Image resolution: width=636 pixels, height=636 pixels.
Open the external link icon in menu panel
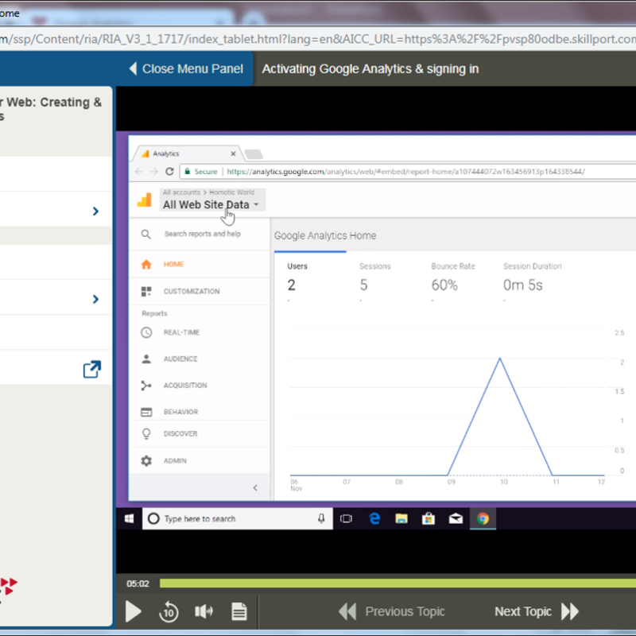(x=92, y=369)
